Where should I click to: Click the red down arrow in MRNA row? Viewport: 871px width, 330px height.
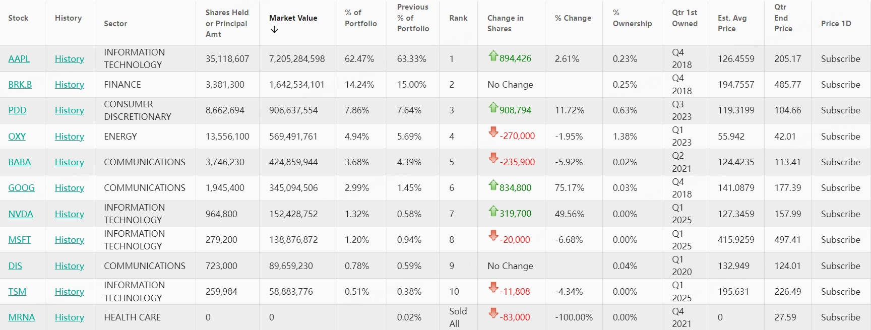(493, 313)
